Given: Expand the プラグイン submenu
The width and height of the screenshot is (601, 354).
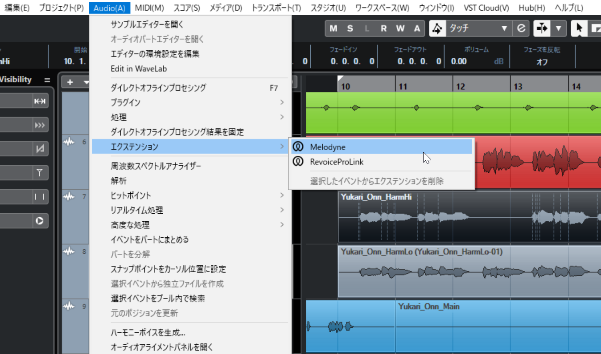Looking at the screenshot, I should click(x=190, y=102).
